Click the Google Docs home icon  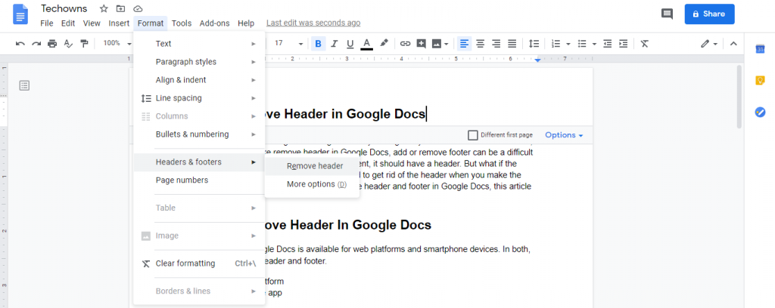pos(20,14)
